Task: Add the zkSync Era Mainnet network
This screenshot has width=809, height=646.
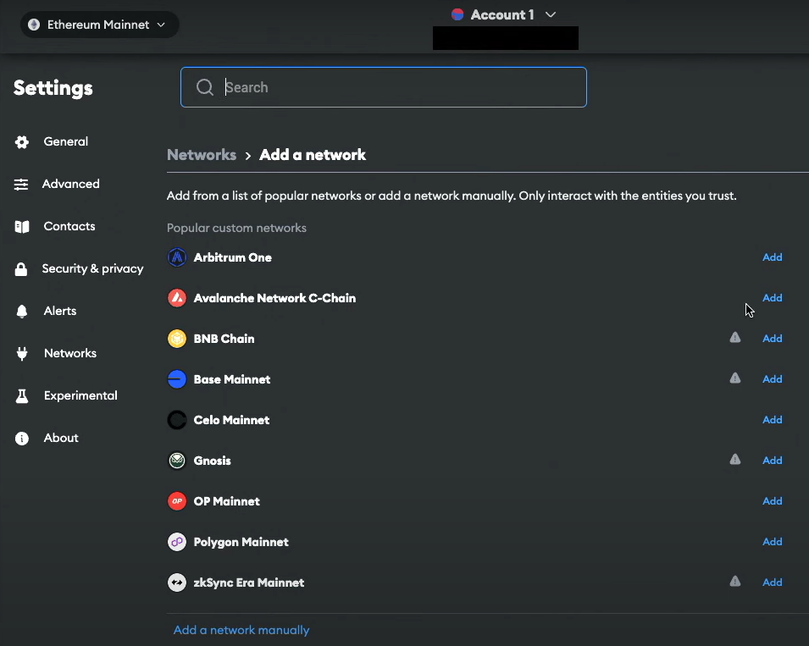Action: pos(773,582)
